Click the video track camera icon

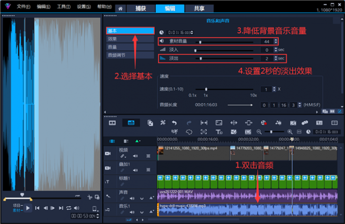[108, 154]
